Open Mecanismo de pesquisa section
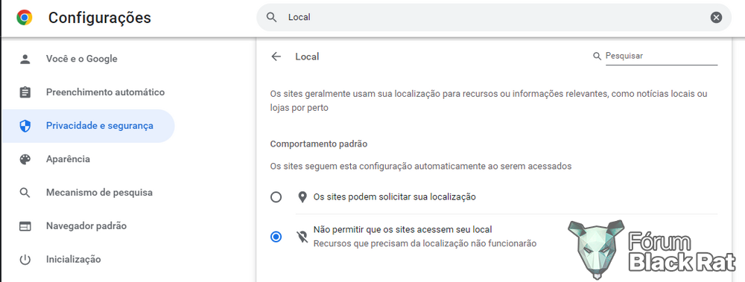Image resolution: width=745 pixels, height=282 pixels. point(89,193)
